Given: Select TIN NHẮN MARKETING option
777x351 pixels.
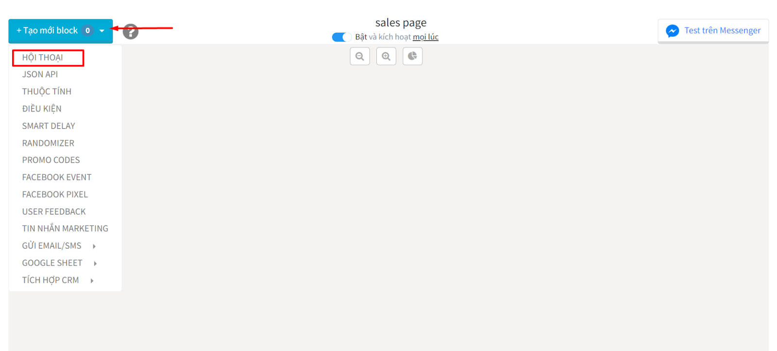Looking at the screenshot, I should 65,228.
